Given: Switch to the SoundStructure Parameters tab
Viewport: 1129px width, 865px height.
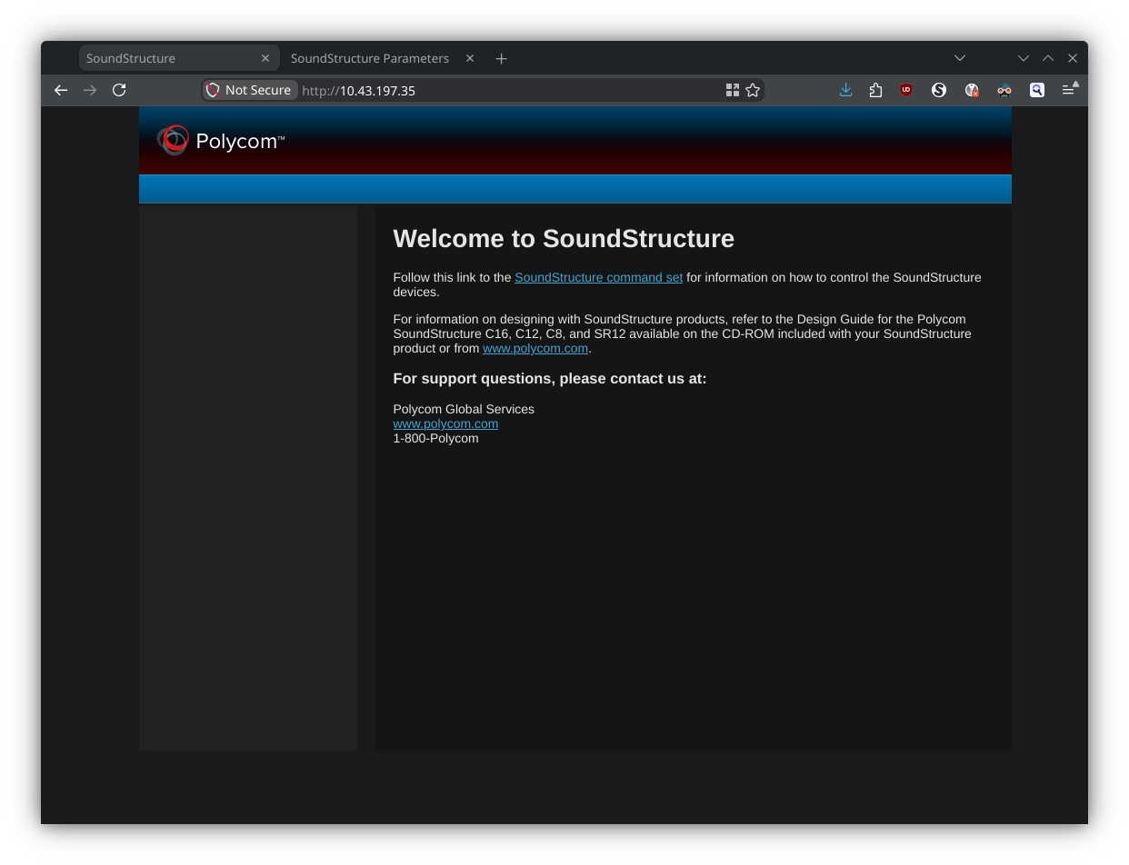Looking at the screenshot, I should pos(370,58).
